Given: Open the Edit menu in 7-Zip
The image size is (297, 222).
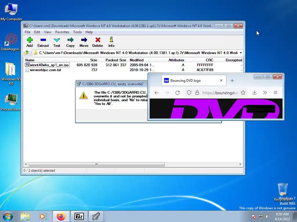Looking at the screenshot, I should [x=37, y=32].
